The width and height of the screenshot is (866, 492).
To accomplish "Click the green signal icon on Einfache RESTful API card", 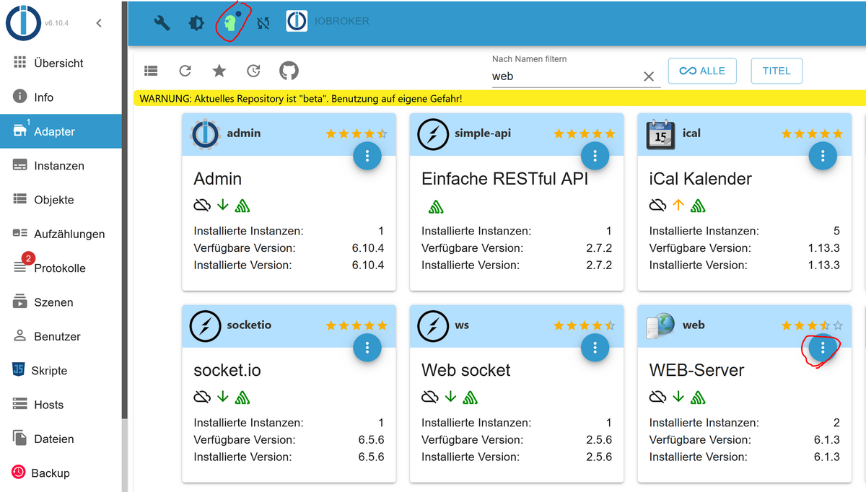I will [x=435, y=206].
